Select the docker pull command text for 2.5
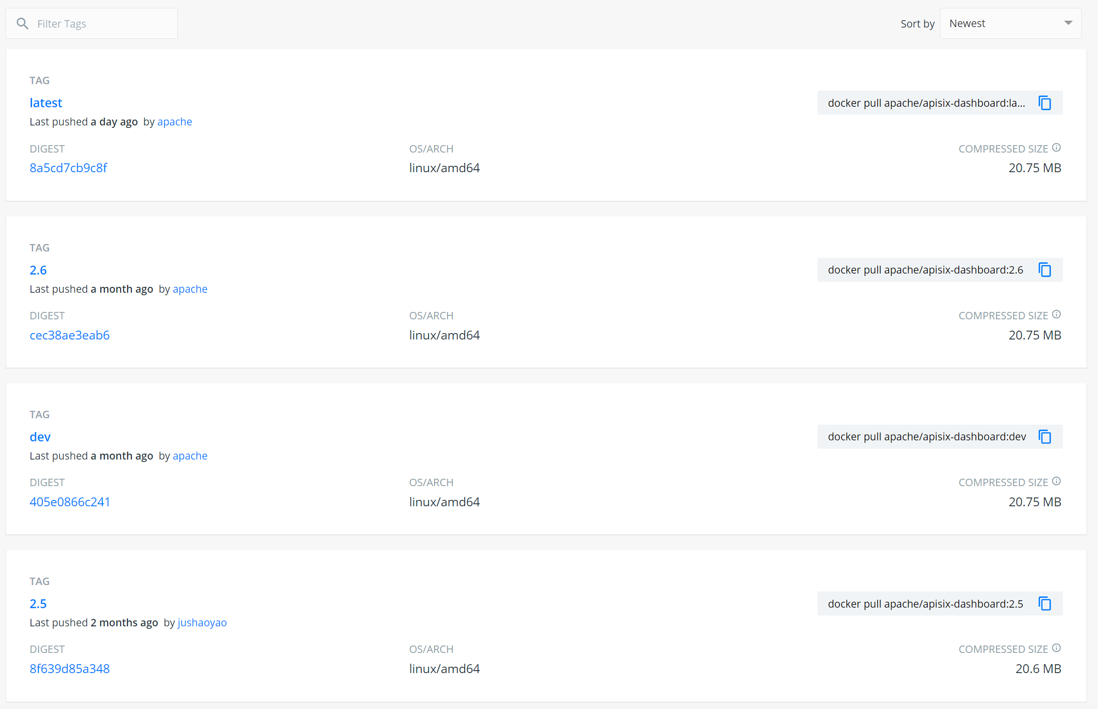Image resolution: width=1098 pixels, height=709 pixels. [925, 604]
